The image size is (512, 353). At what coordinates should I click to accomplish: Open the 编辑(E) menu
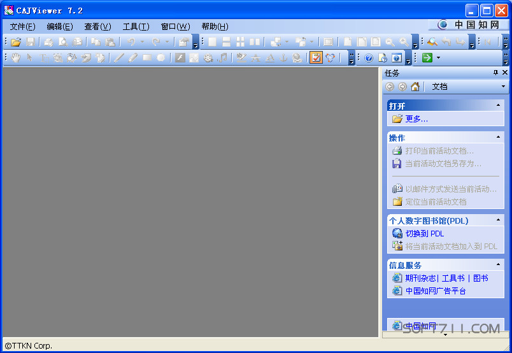(x=60, y=27)
